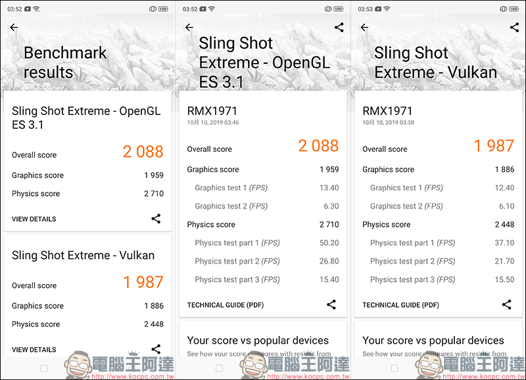Select the 2 088 overall score on OpenGL detail
The height and width of the screenshot is (380, 526).
[318, 146]
